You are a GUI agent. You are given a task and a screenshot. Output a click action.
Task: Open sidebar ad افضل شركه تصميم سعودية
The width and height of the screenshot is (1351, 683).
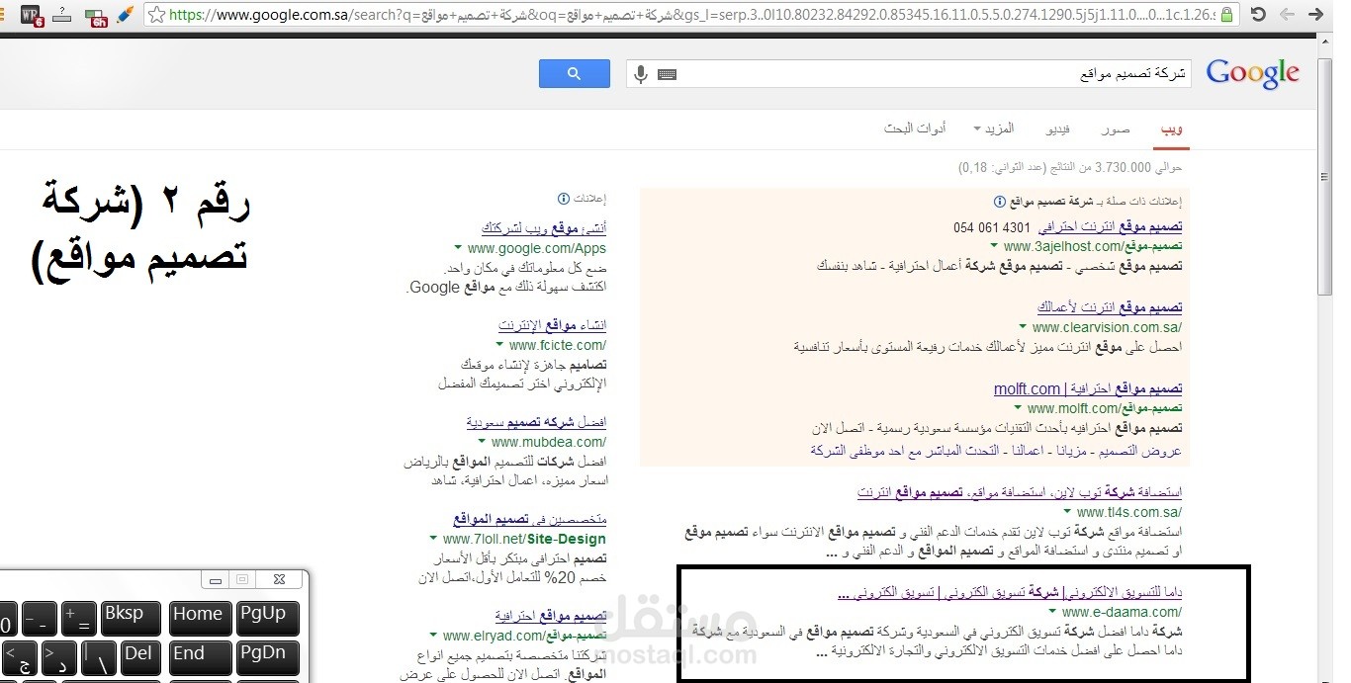pyautogui.click(x=536, y=422)
